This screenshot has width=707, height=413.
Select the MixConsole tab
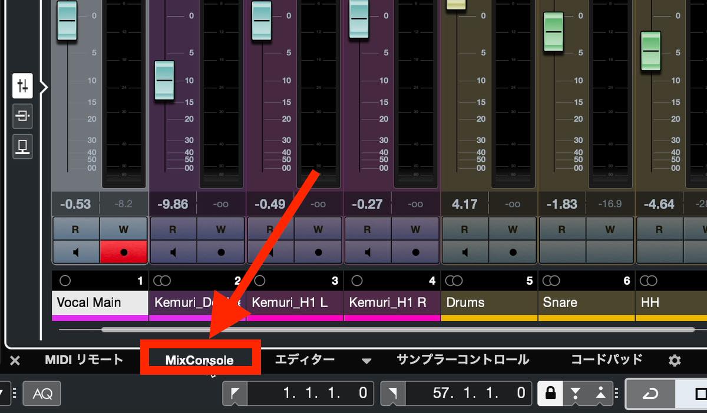click(199, 360)
